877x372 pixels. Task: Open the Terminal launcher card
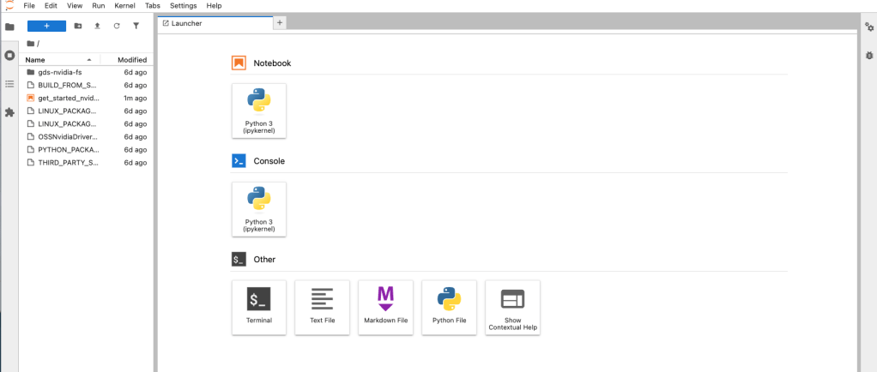[x=259, y=307]
